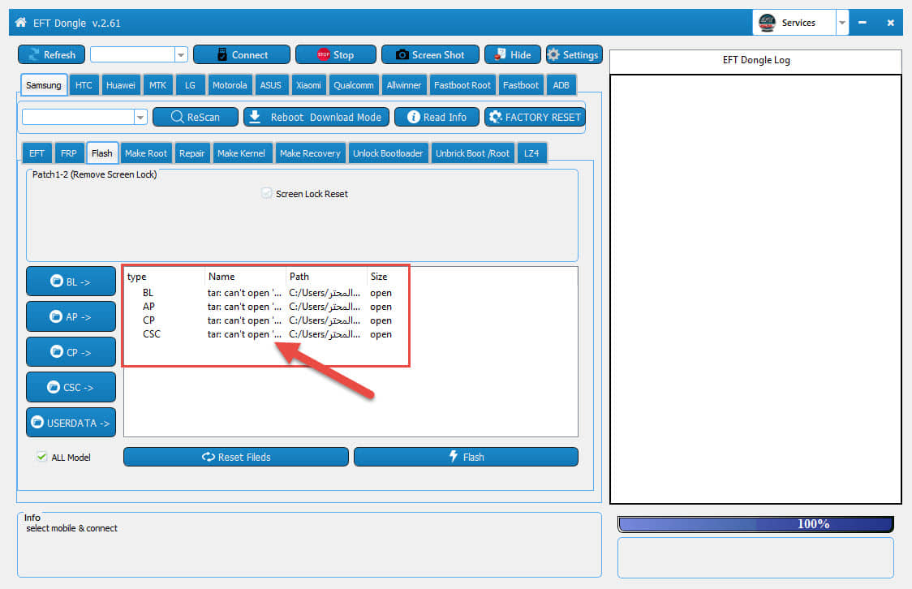Open the Unlock Bootloader sub-tab
The width and height of the screenshot is (912, 589).
pyautogui.click(x=388, y=153)
